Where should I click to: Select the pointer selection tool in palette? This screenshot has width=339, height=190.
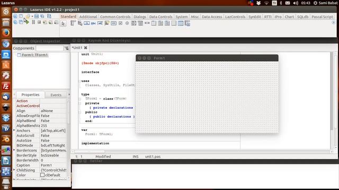pos(63,23)
